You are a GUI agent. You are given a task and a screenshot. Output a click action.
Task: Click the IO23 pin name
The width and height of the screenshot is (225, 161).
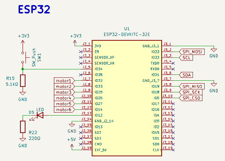click(155, 52)
